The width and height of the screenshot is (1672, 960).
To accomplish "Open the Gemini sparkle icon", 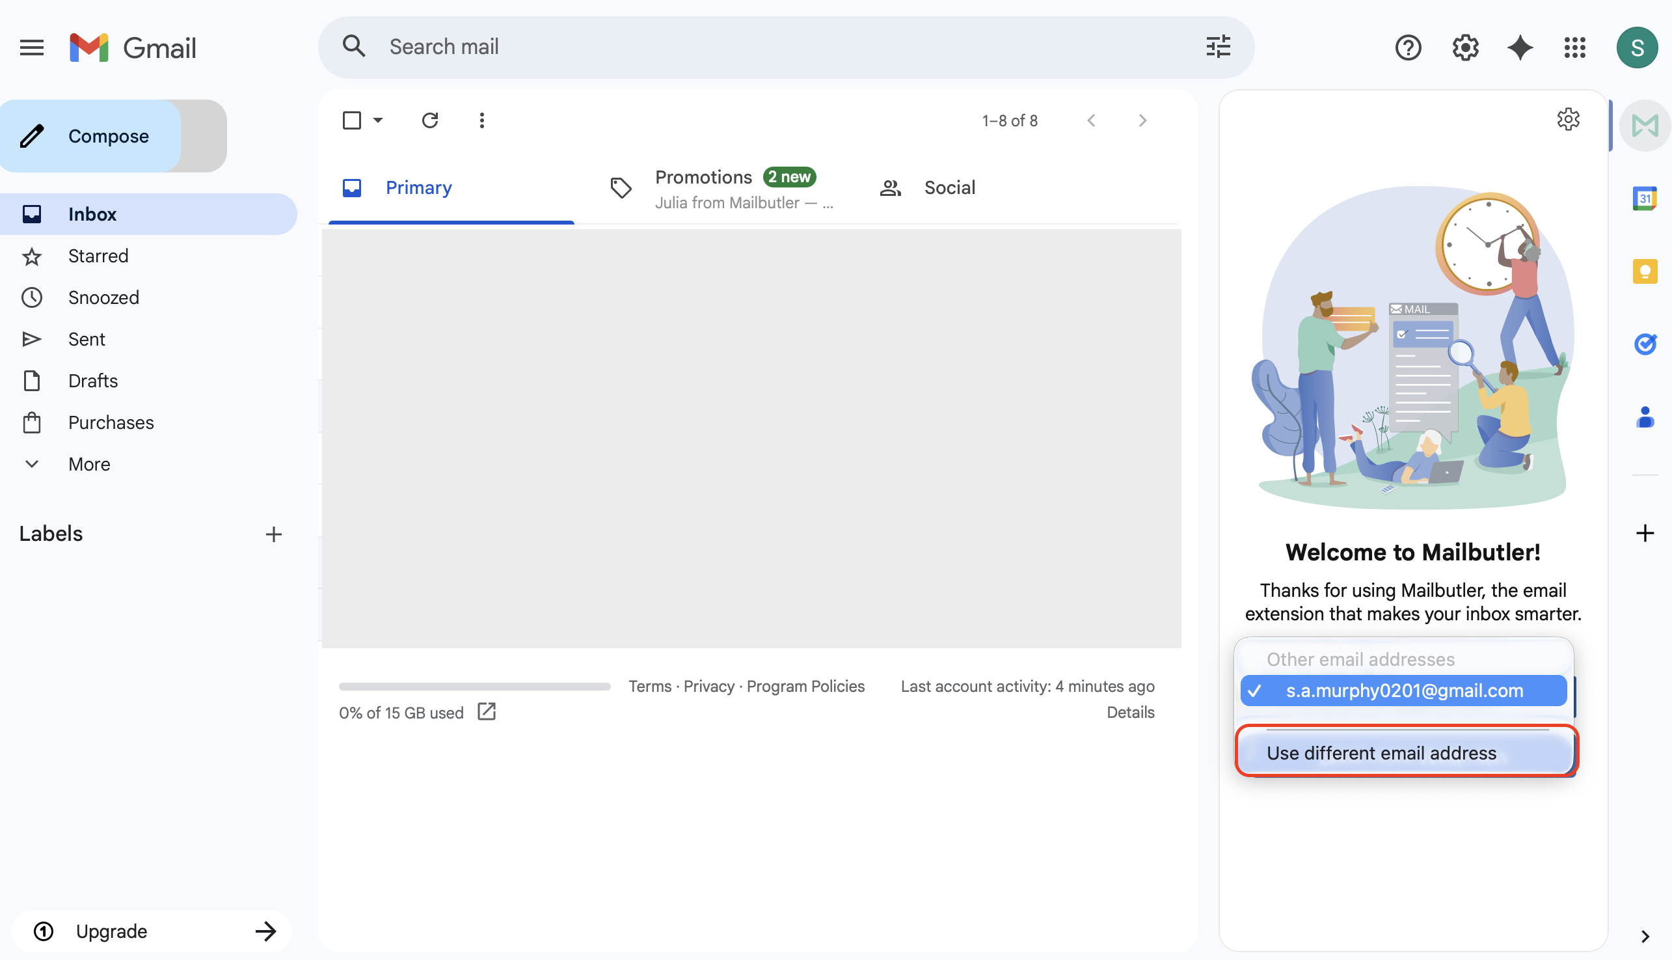I will 1520,48.
